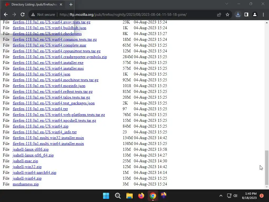Open the Chrome downloads icon
Screen dimensions: 269x202
[x=238, y=15]
